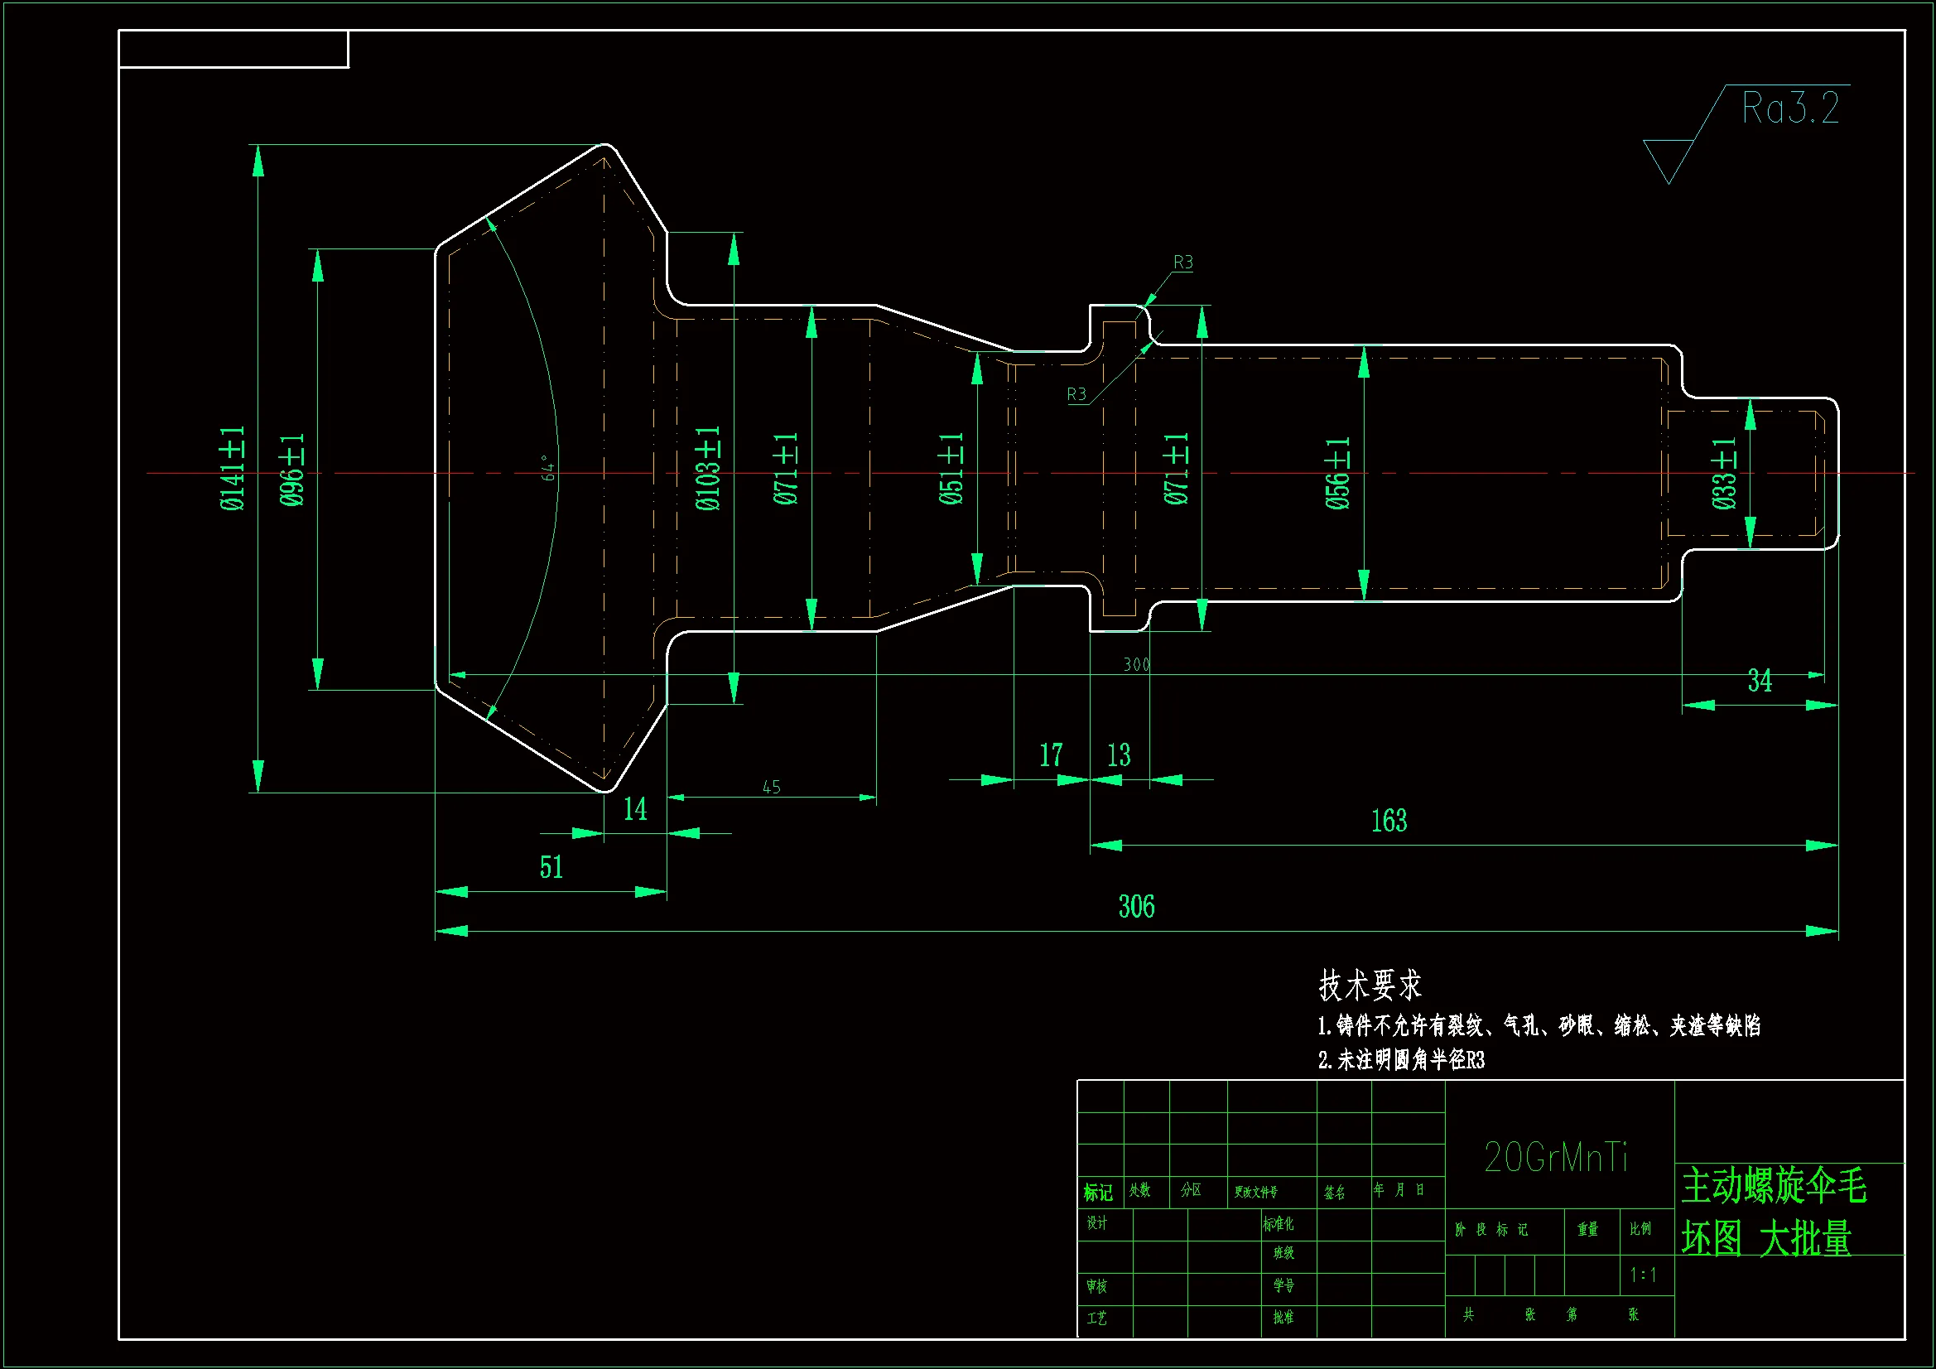The width and height of the screenshot is (1936, 1369).
Task: Click the 51 length dimension text
Action: coord(551,867)
